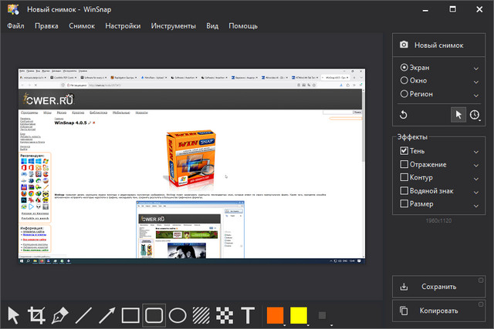494x329 pixels.
Task: Select the Text tool
Action: (x=248, y=315)
